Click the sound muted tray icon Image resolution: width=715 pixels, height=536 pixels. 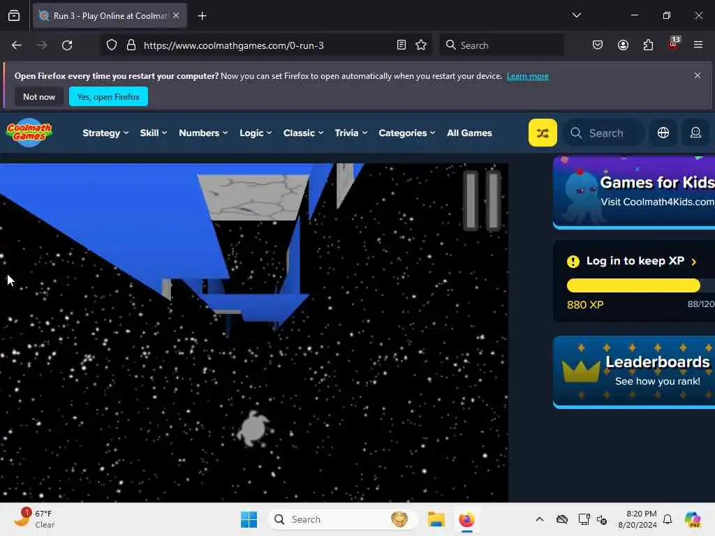point(602,519)
